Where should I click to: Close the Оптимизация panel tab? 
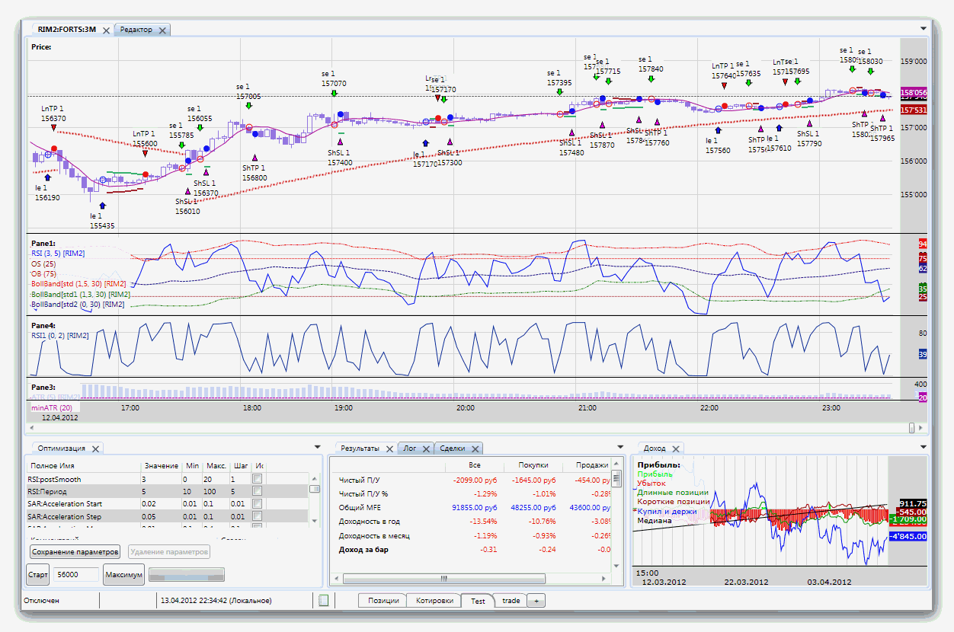click(96, 449)
